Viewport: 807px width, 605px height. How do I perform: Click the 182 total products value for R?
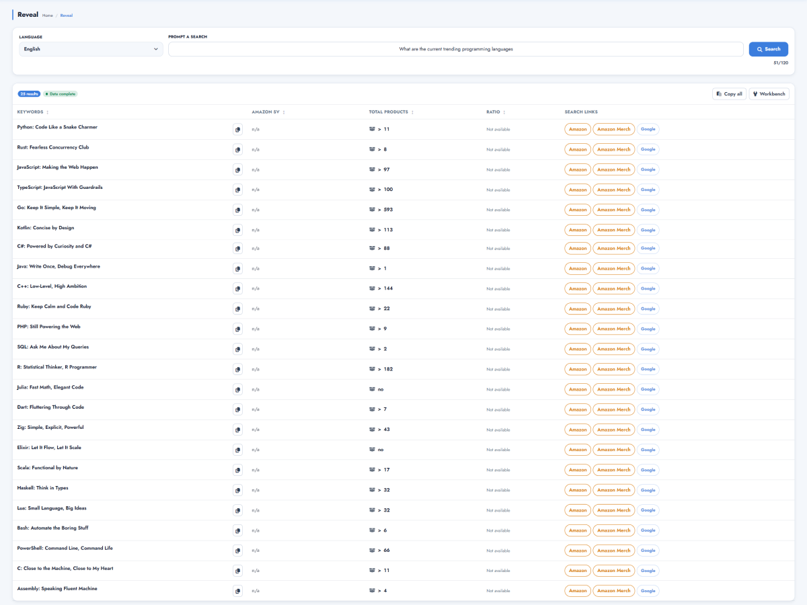pos(388,369)
